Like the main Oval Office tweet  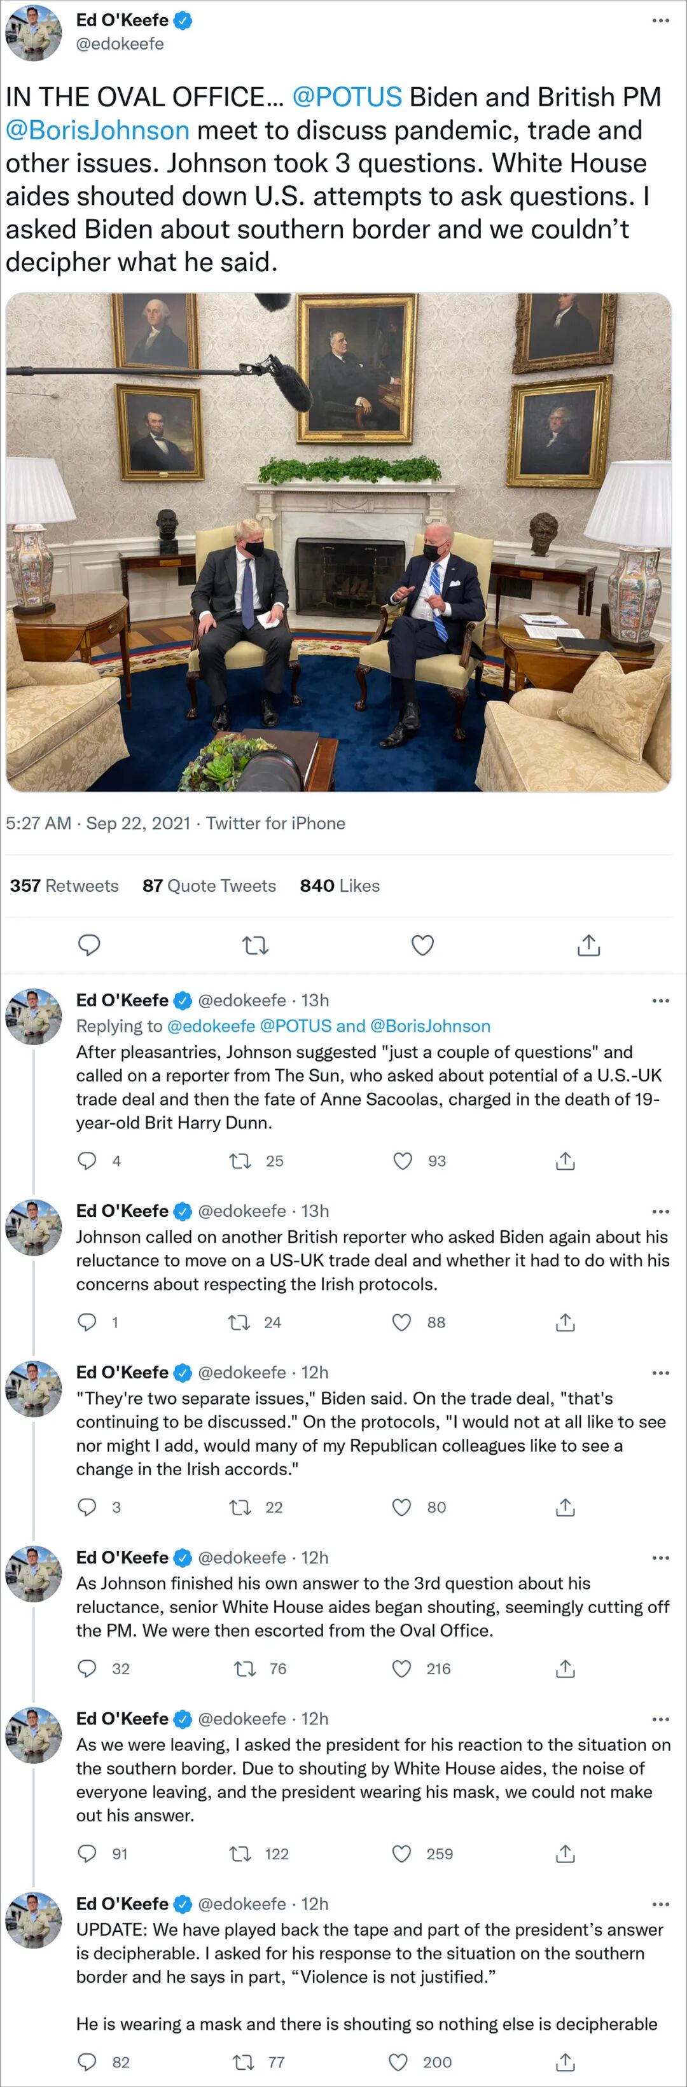click(x=422, y=945)
